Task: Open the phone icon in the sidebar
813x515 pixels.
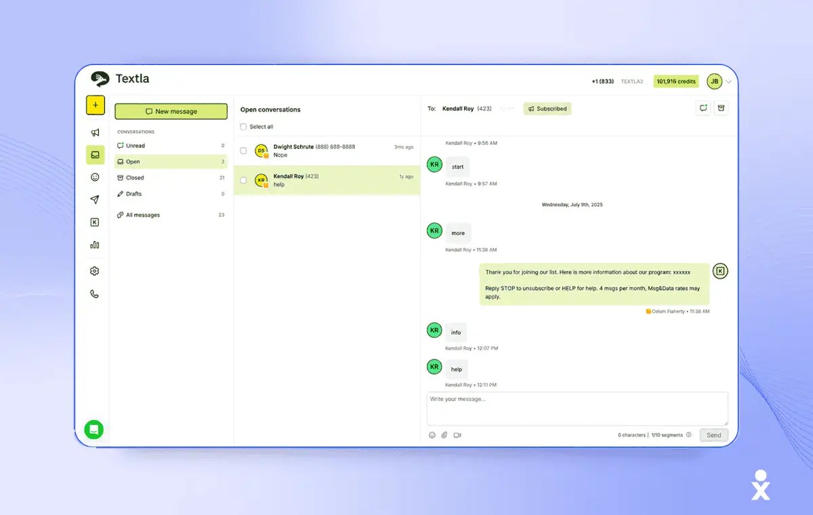Action: 95,294
